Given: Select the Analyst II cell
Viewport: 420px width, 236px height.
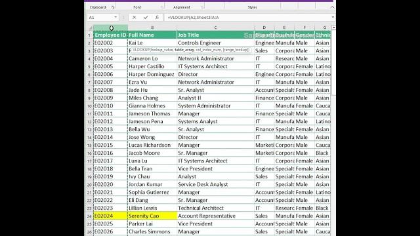Looking at the screenshot, I should point(215,98).
